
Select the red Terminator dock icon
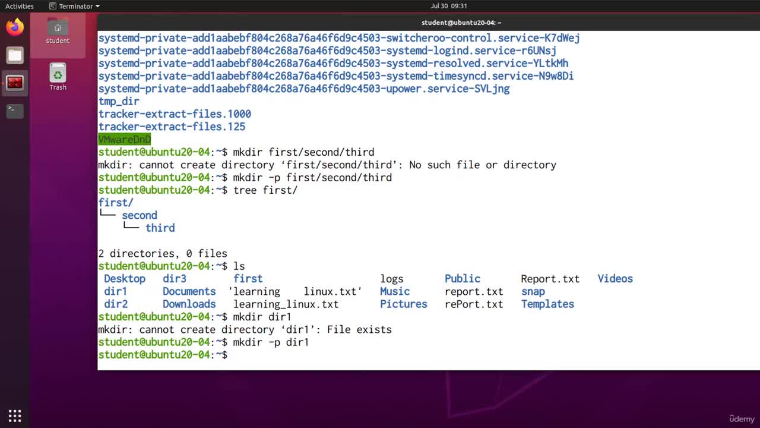[15, 83]
